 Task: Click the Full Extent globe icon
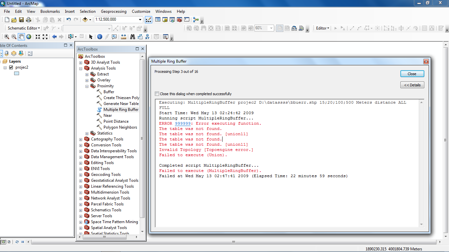click(x=29, y=37)
